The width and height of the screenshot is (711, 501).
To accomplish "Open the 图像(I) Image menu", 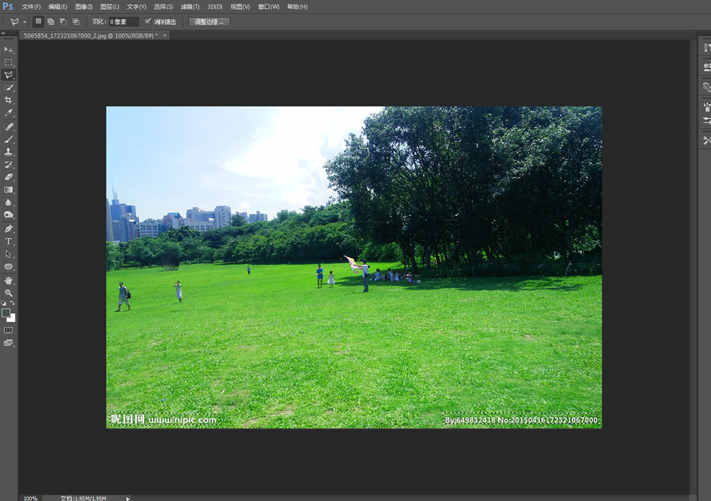I will tap(84, 7).
